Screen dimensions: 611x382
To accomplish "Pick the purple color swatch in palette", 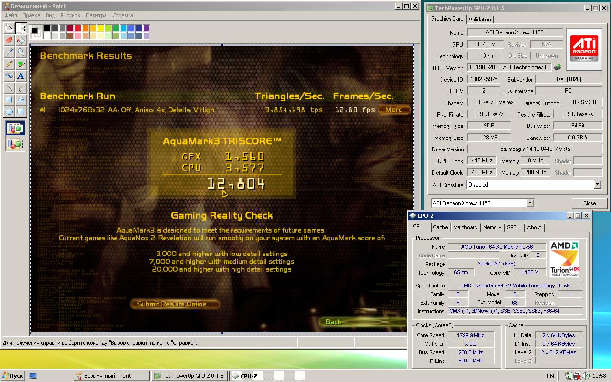I will (x=147, y=29).
